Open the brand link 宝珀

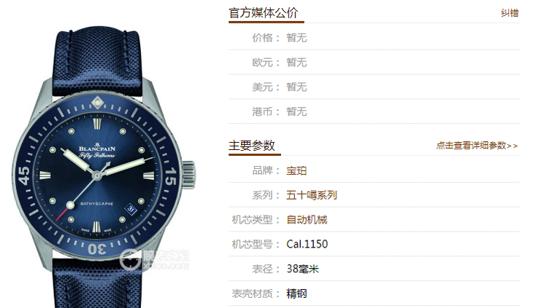click(296, 170)
